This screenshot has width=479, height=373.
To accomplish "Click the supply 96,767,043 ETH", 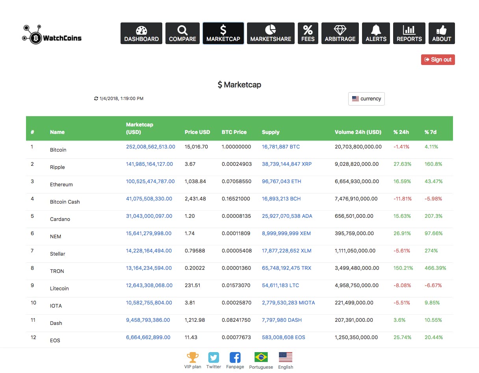I will point(282,181).
